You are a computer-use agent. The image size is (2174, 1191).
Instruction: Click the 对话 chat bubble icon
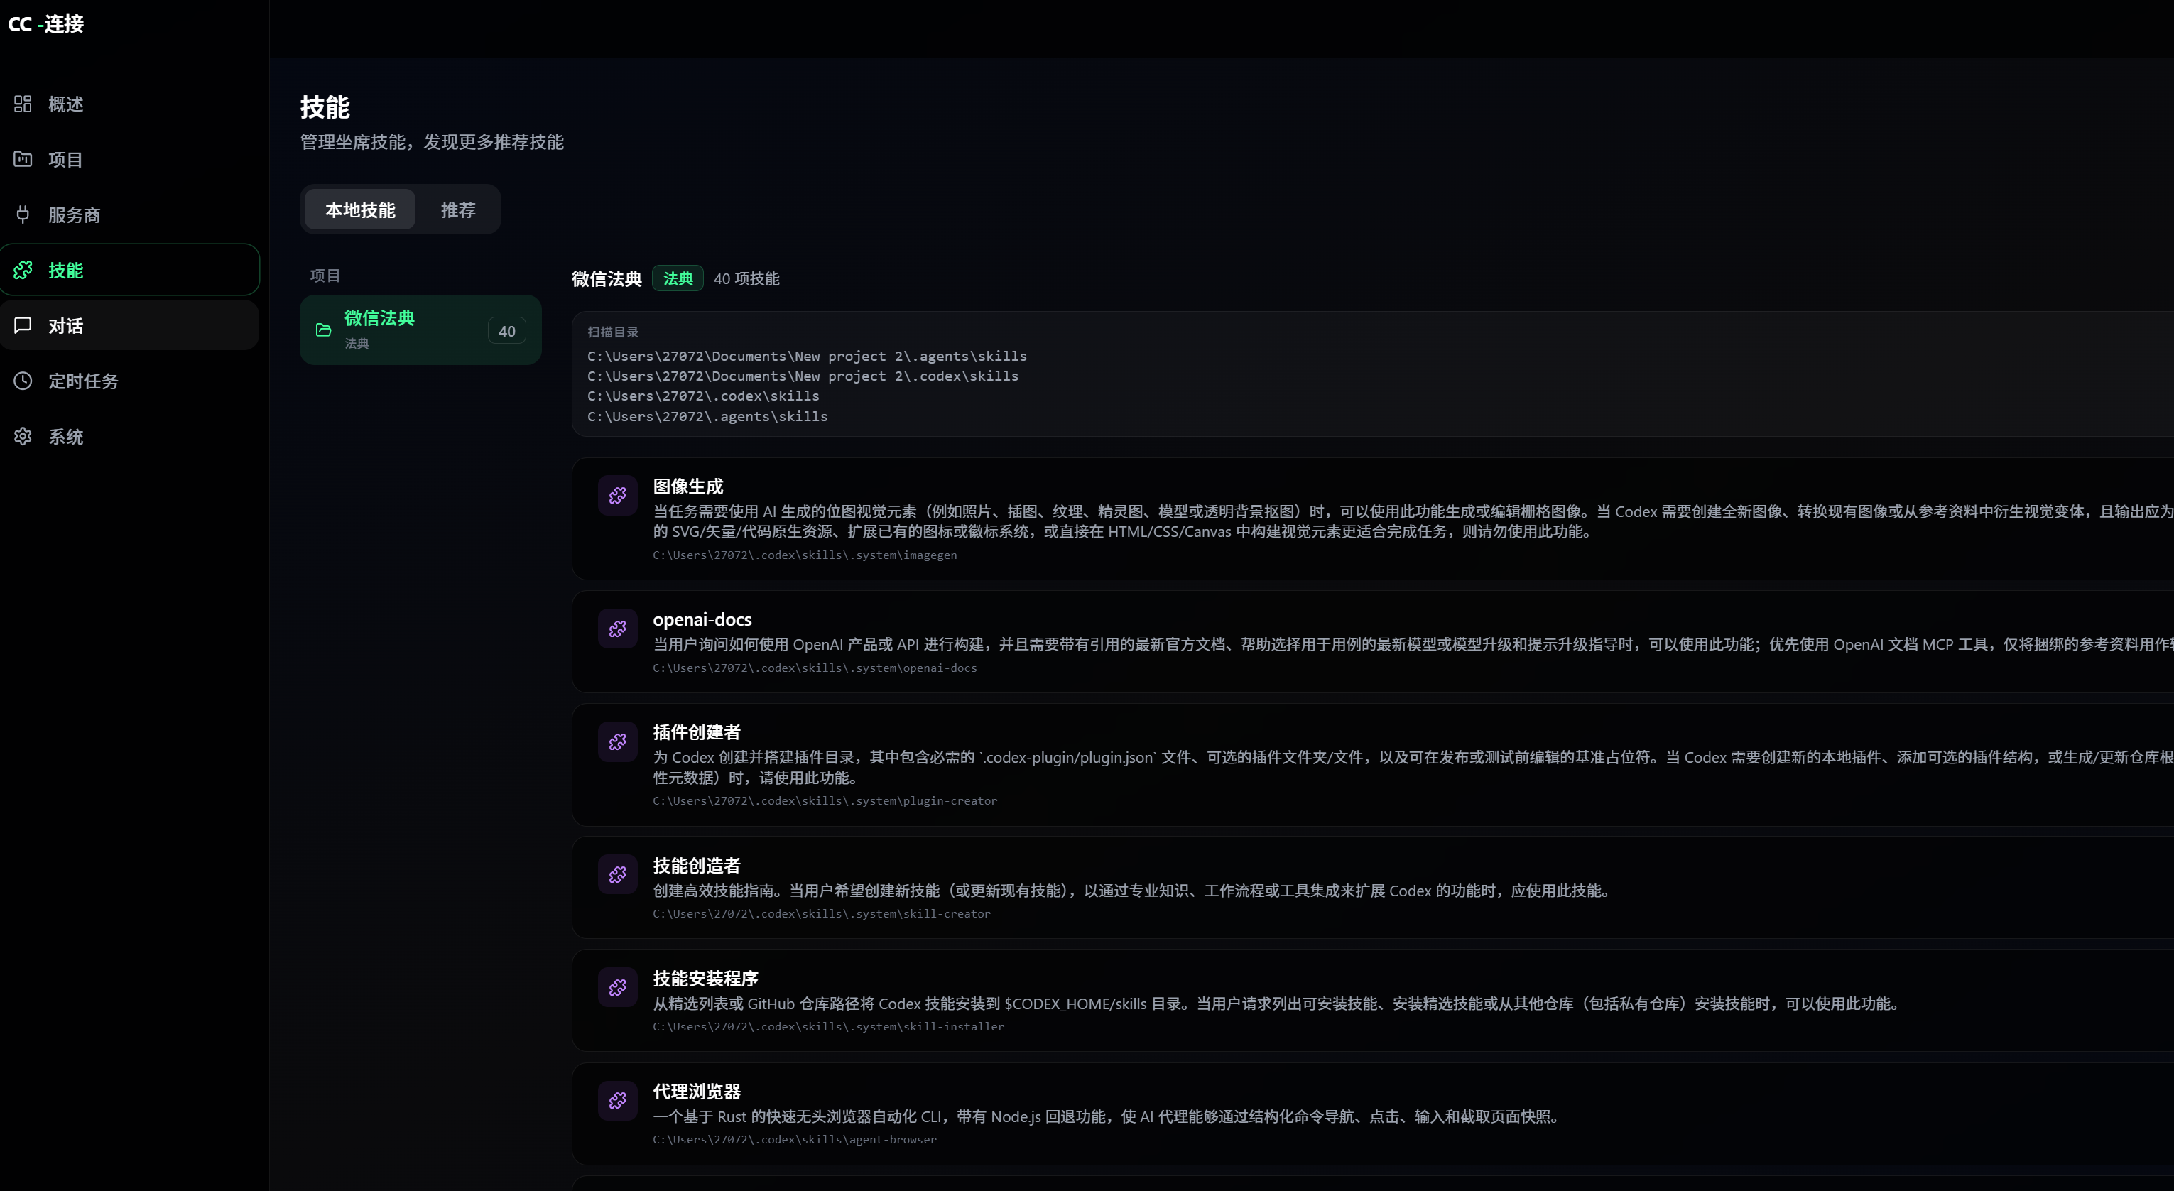click(x=23, y=325)
